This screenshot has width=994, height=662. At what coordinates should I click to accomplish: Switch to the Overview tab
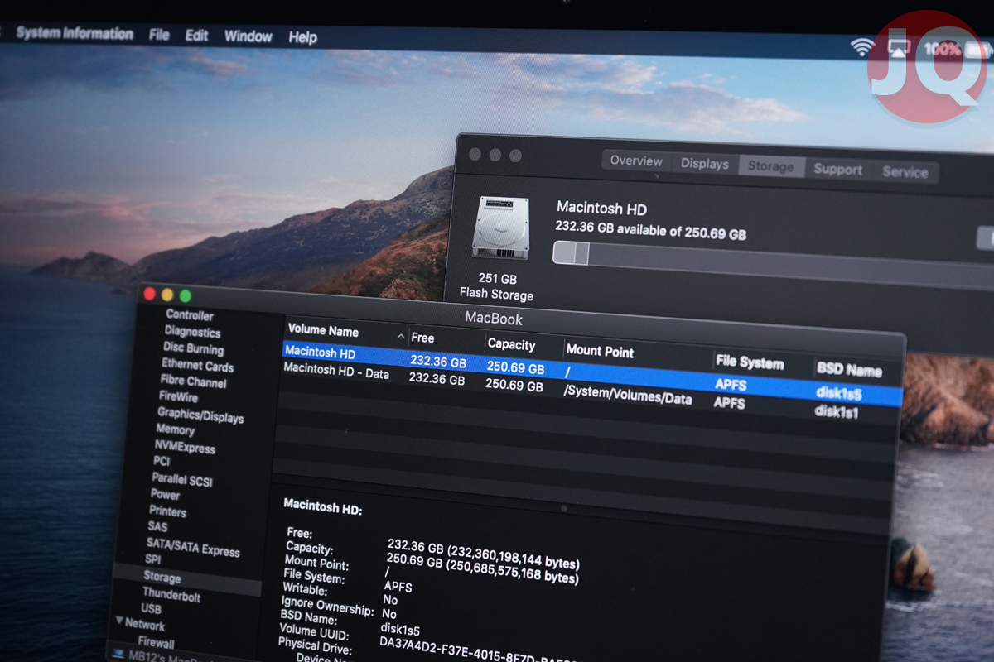tap(636, 161)
